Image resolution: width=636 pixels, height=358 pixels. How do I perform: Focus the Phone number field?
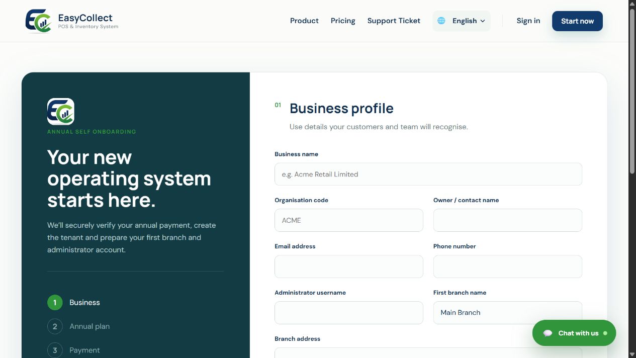508,266
